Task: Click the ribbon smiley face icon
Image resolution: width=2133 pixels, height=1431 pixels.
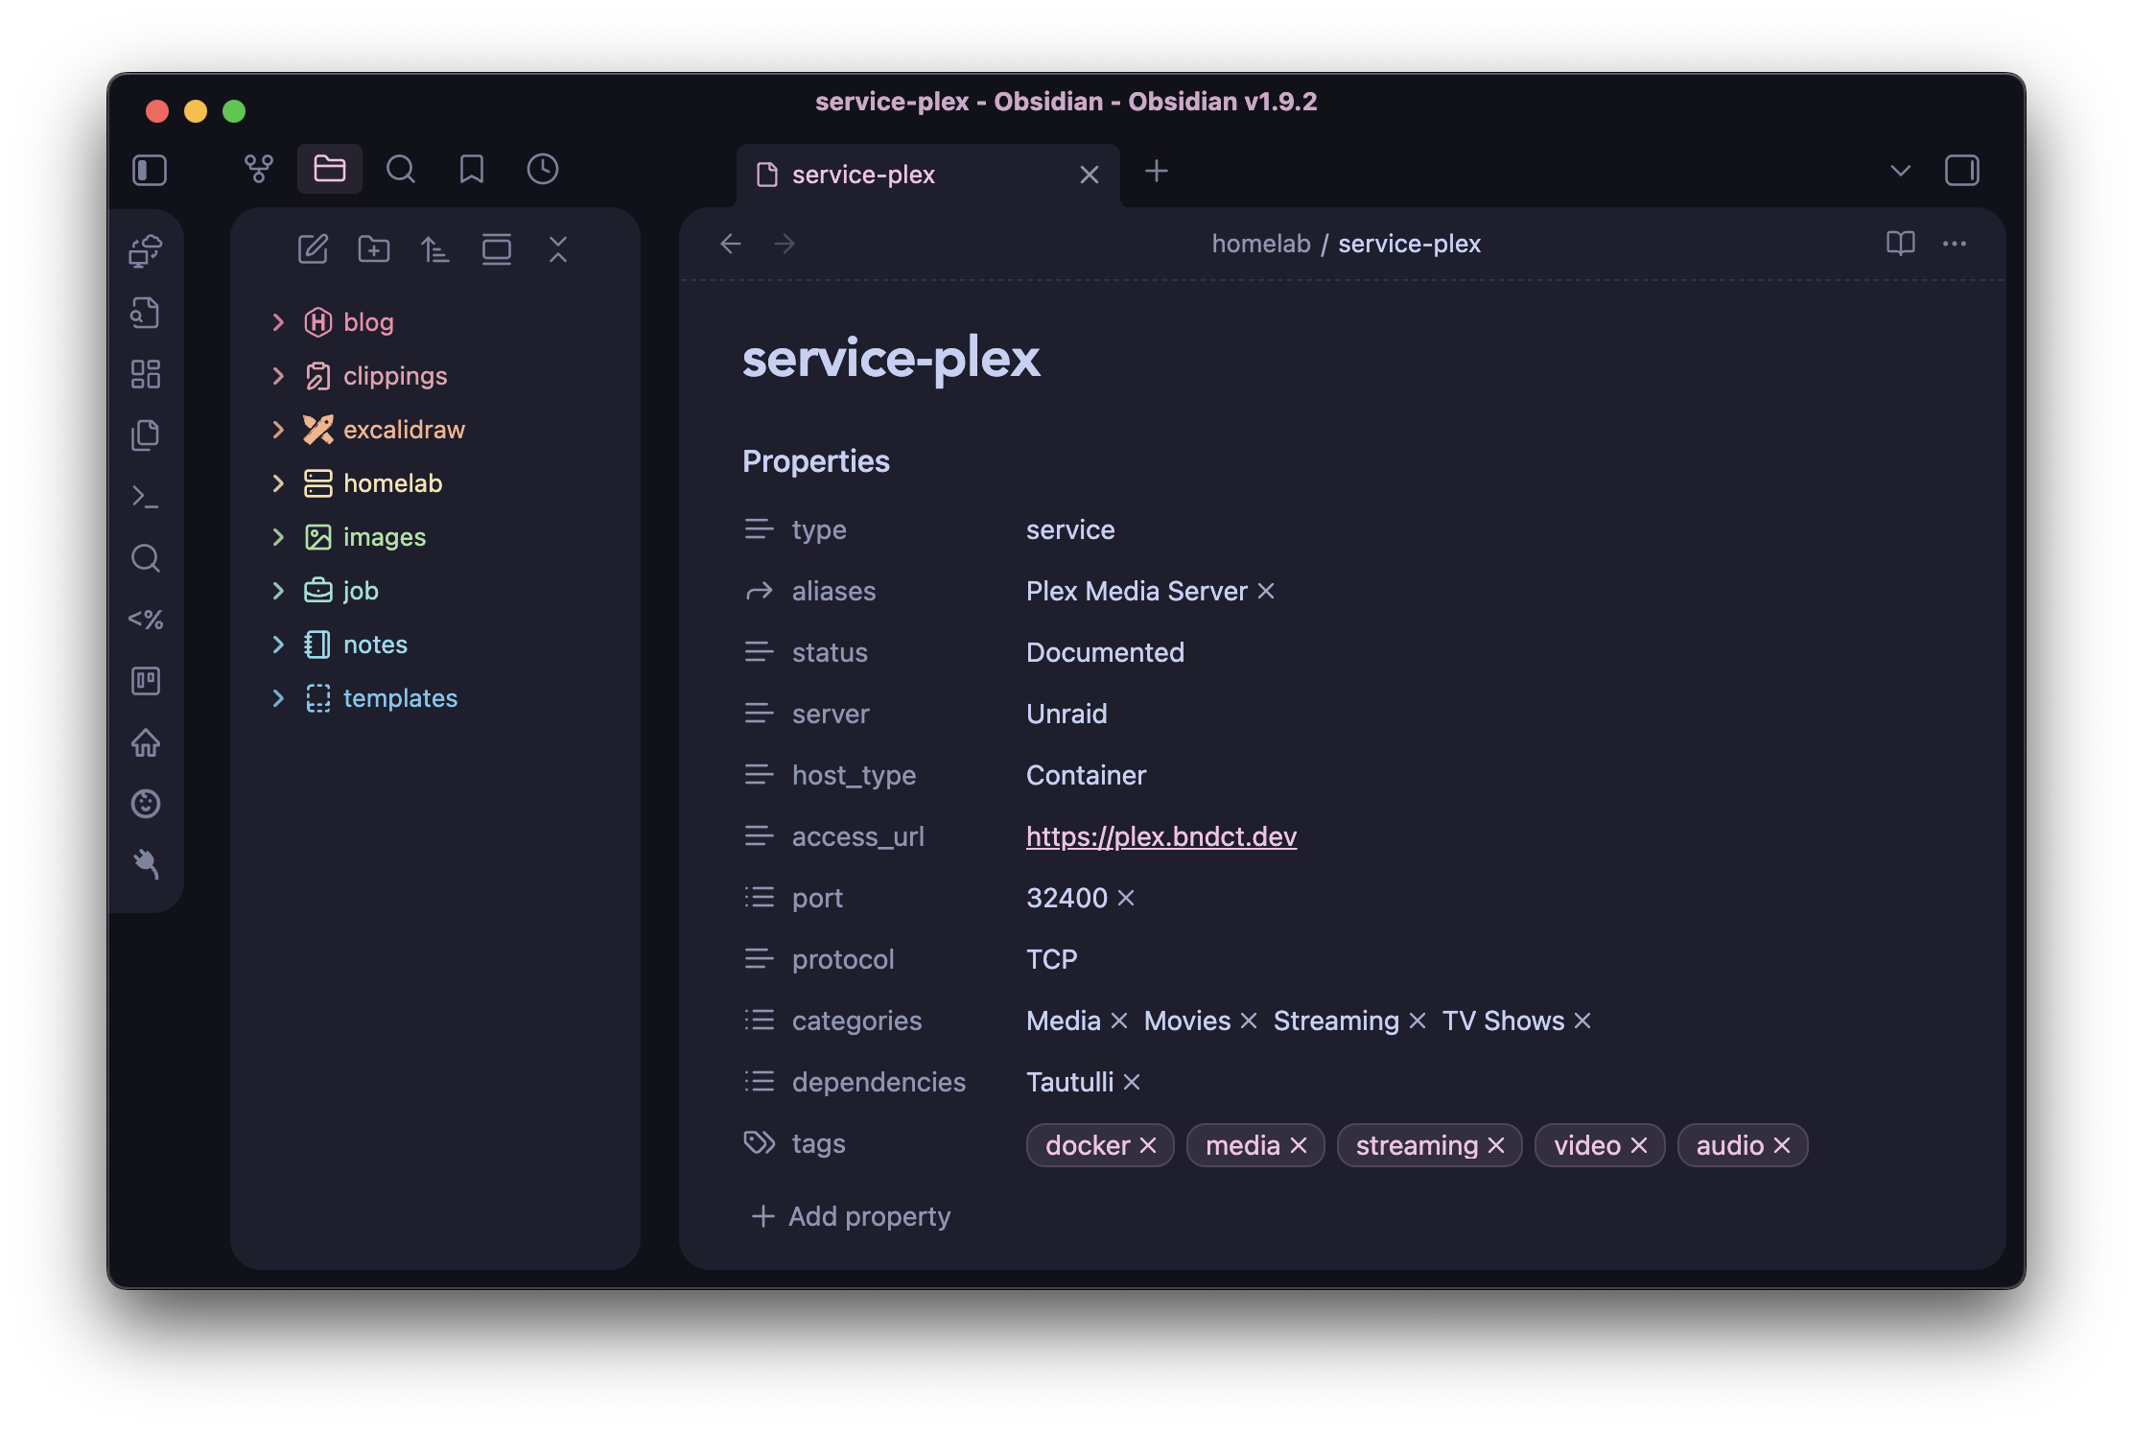Action: click(146, 804)
